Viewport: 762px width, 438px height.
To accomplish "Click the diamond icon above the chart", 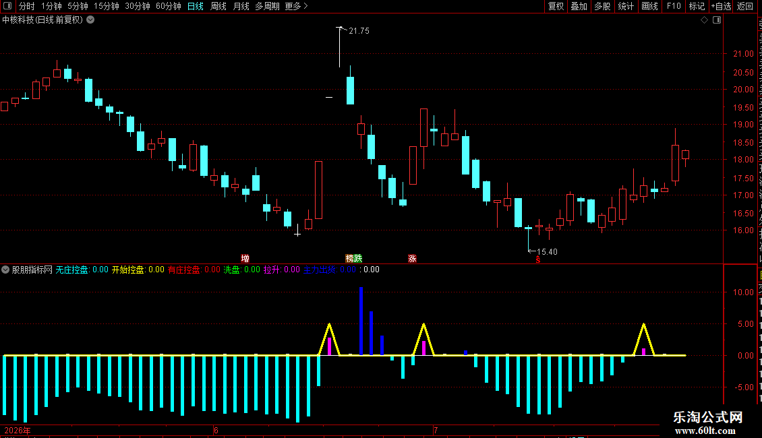I will [704, 20].
